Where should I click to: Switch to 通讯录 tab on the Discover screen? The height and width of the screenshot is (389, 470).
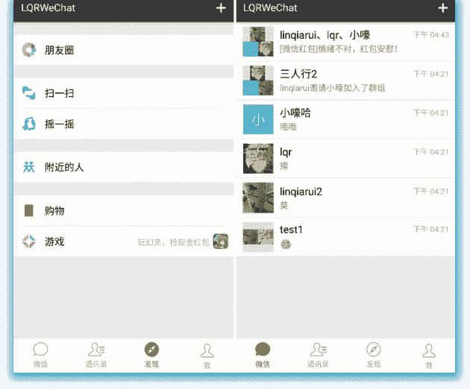pos(95,355)
